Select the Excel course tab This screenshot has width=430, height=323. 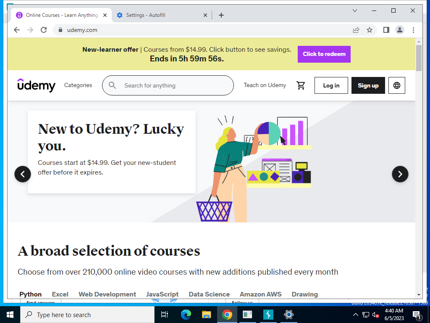(60, 294)
